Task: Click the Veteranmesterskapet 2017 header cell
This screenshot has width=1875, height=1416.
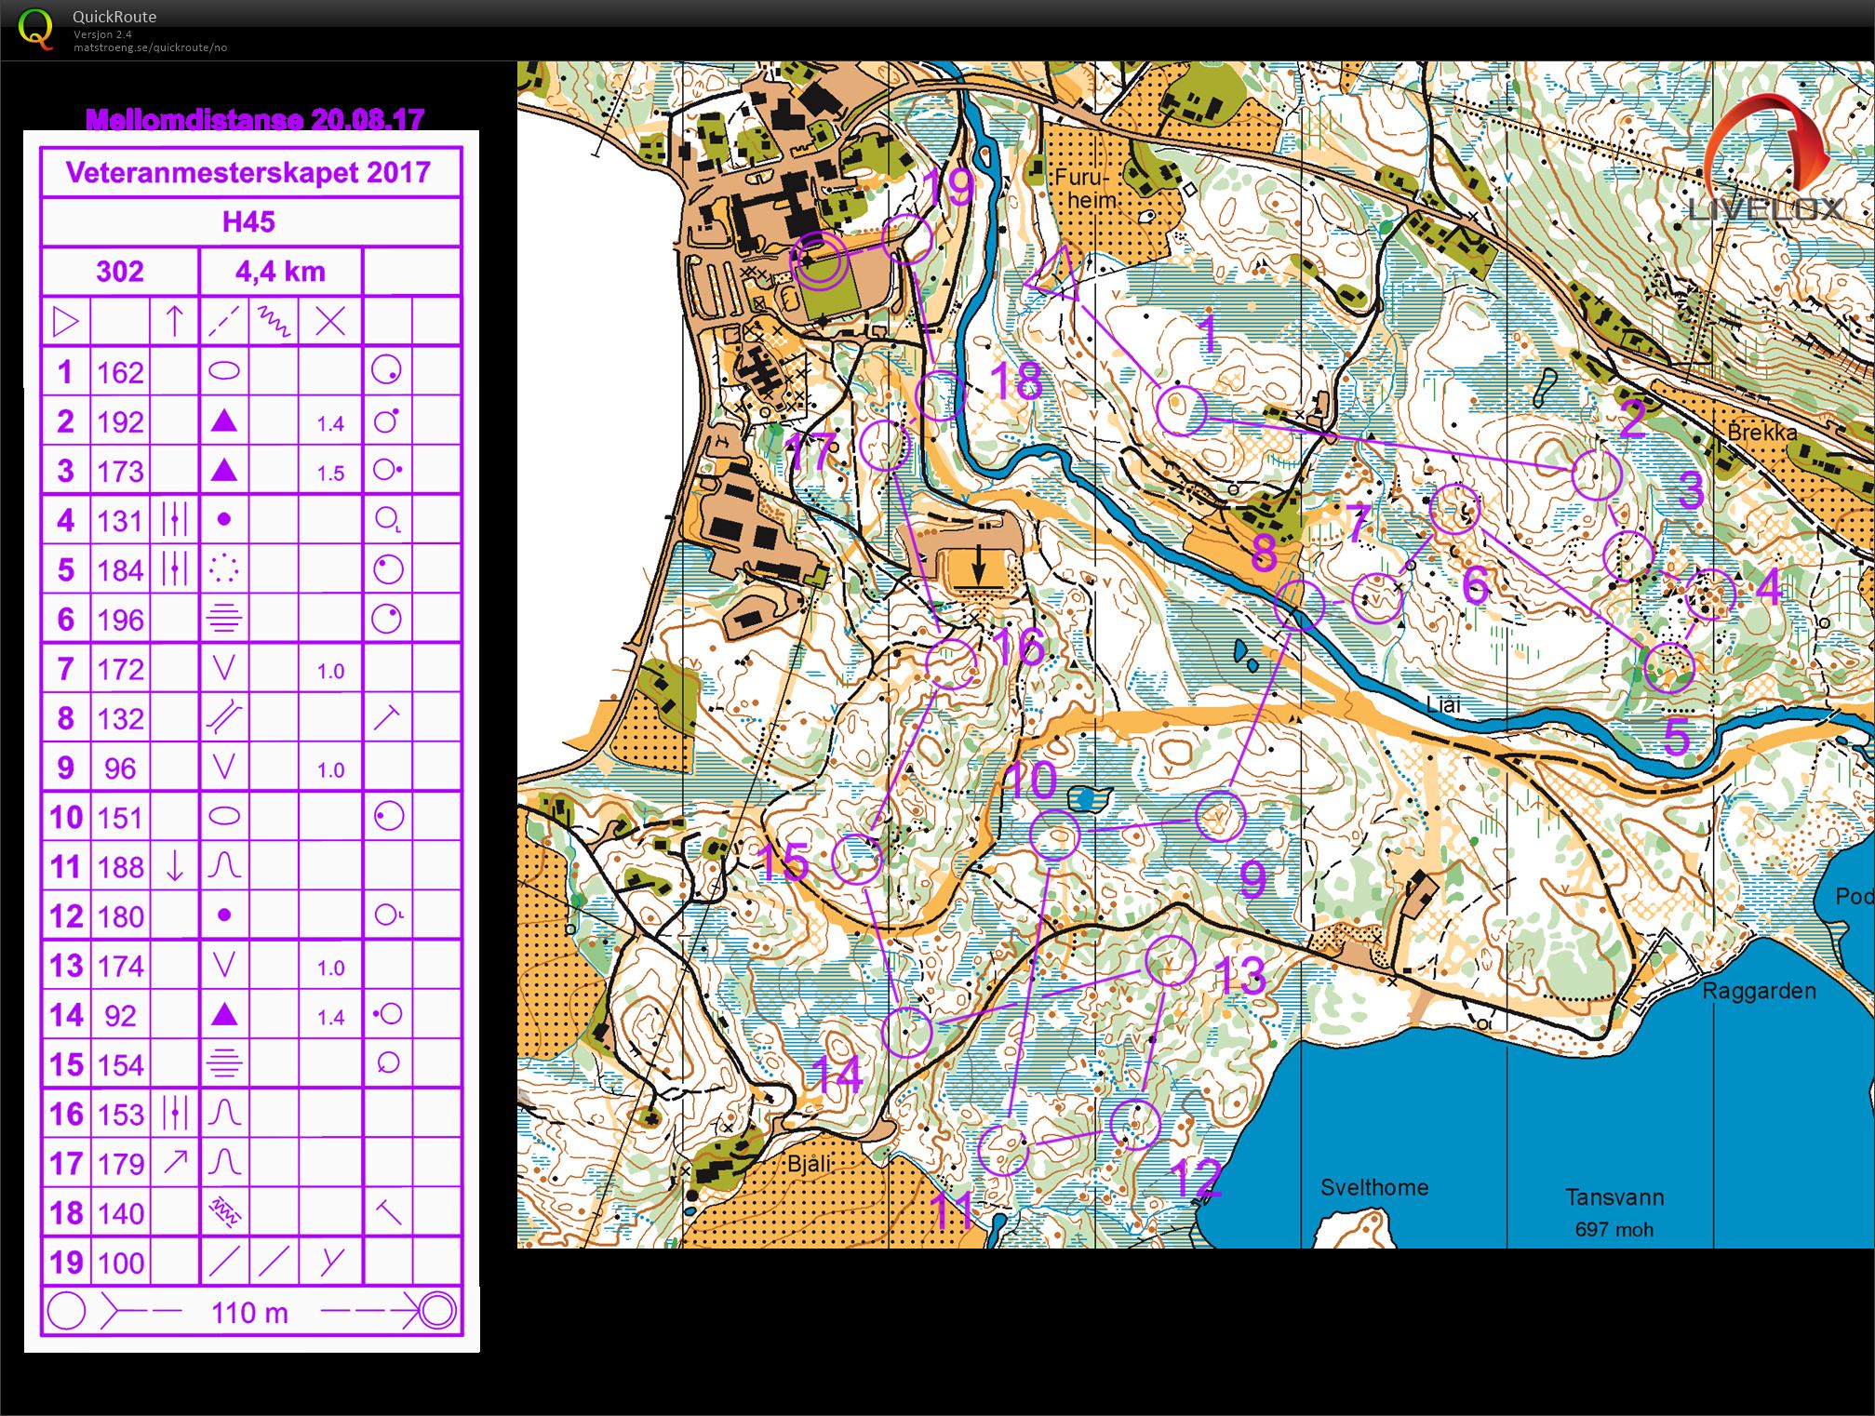Action: [248, 172]
